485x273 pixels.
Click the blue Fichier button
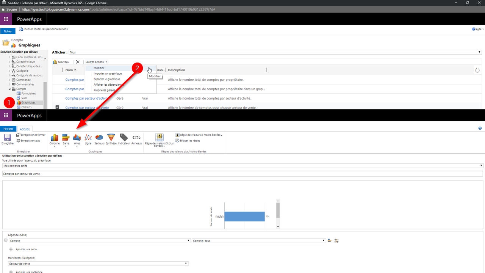[8, 31]
